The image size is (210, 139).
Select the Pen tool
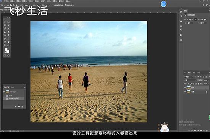coord(5,38)
